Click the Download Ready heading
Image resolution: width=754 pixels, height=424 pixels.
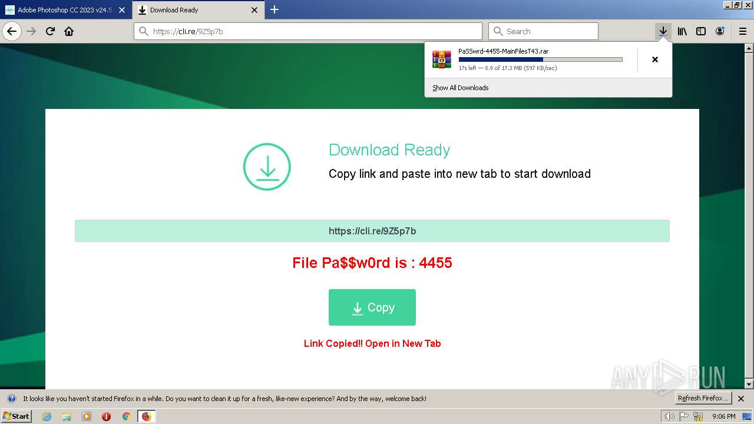point(389,150)
